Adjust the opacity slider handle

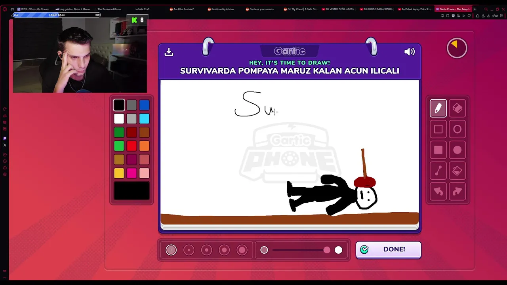coord(327,250)
